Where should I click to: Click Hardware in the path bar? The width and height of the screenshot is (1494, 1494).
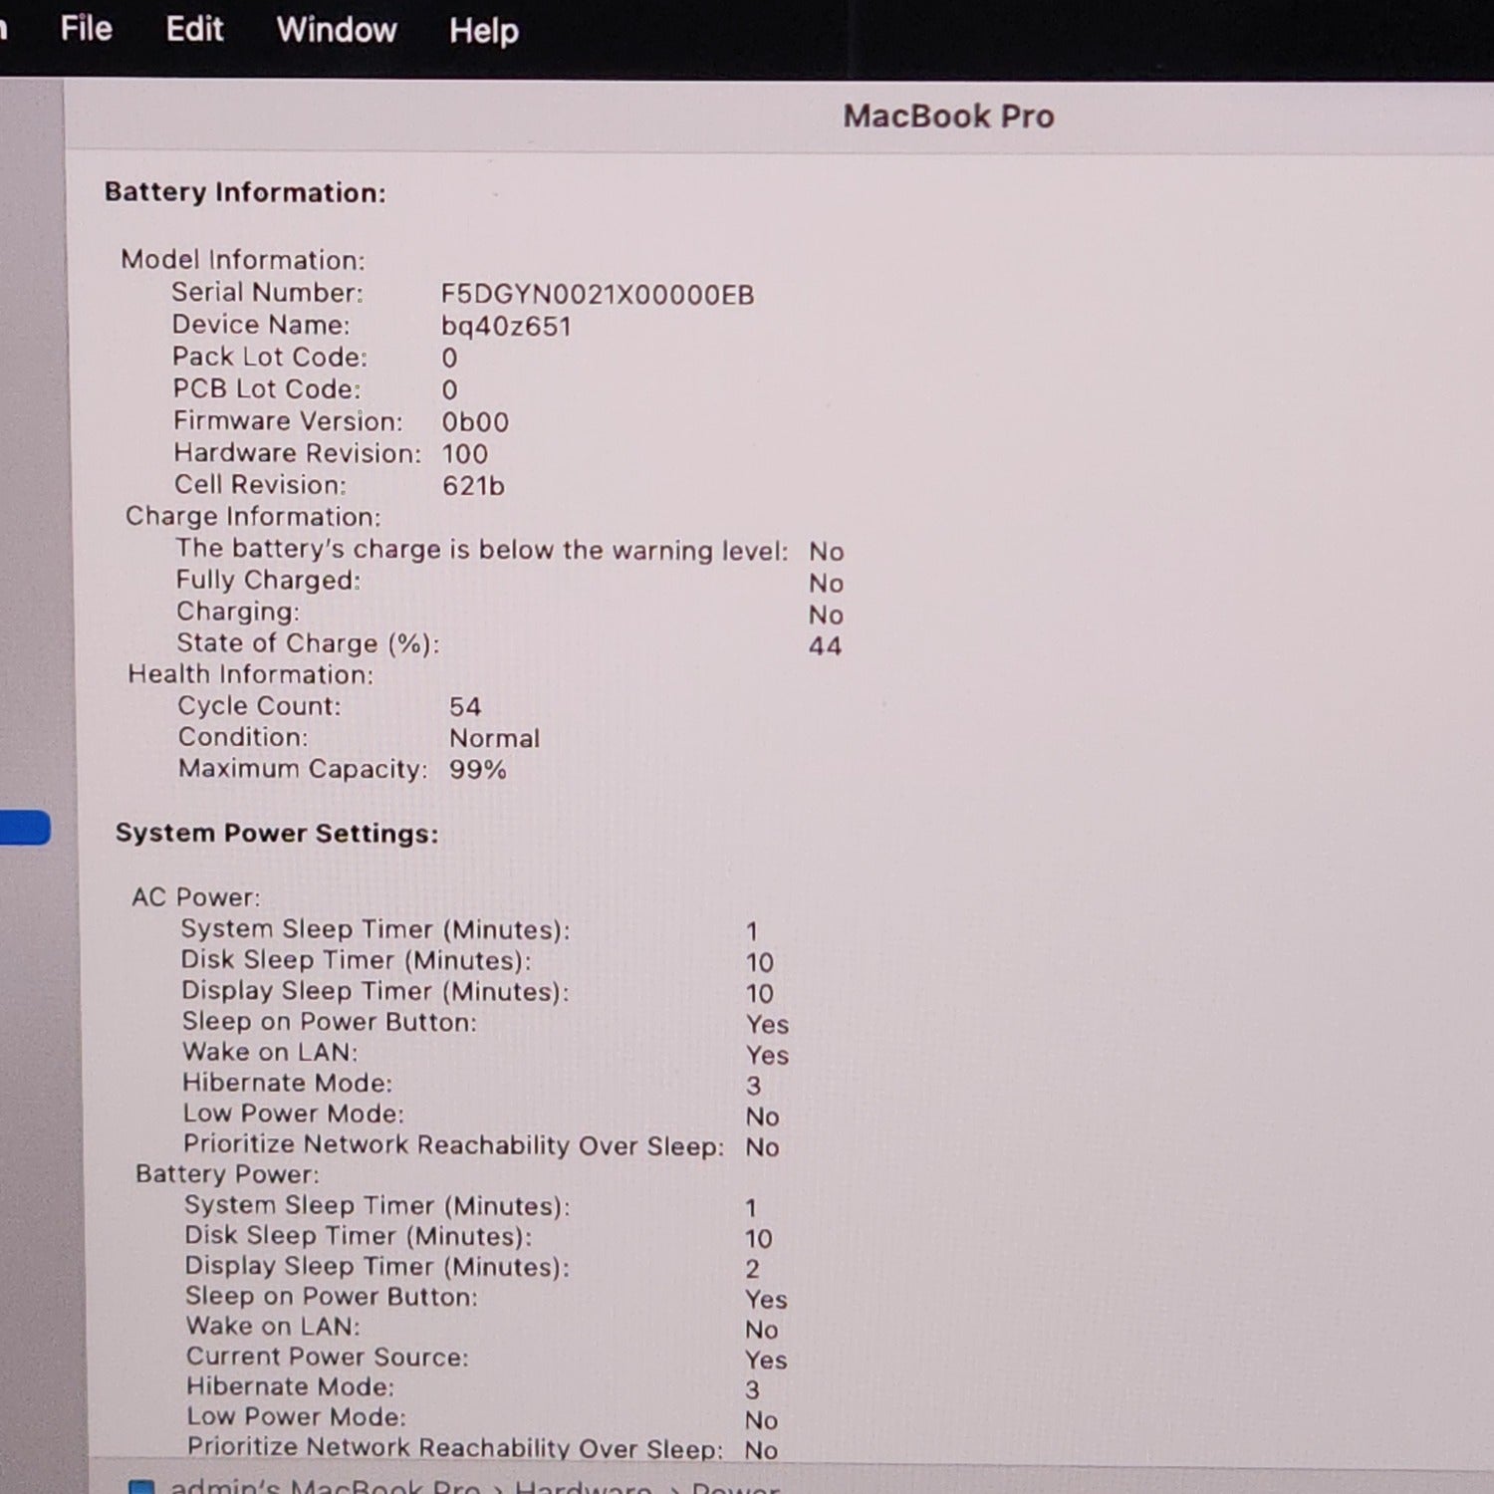pos(583,1487)
